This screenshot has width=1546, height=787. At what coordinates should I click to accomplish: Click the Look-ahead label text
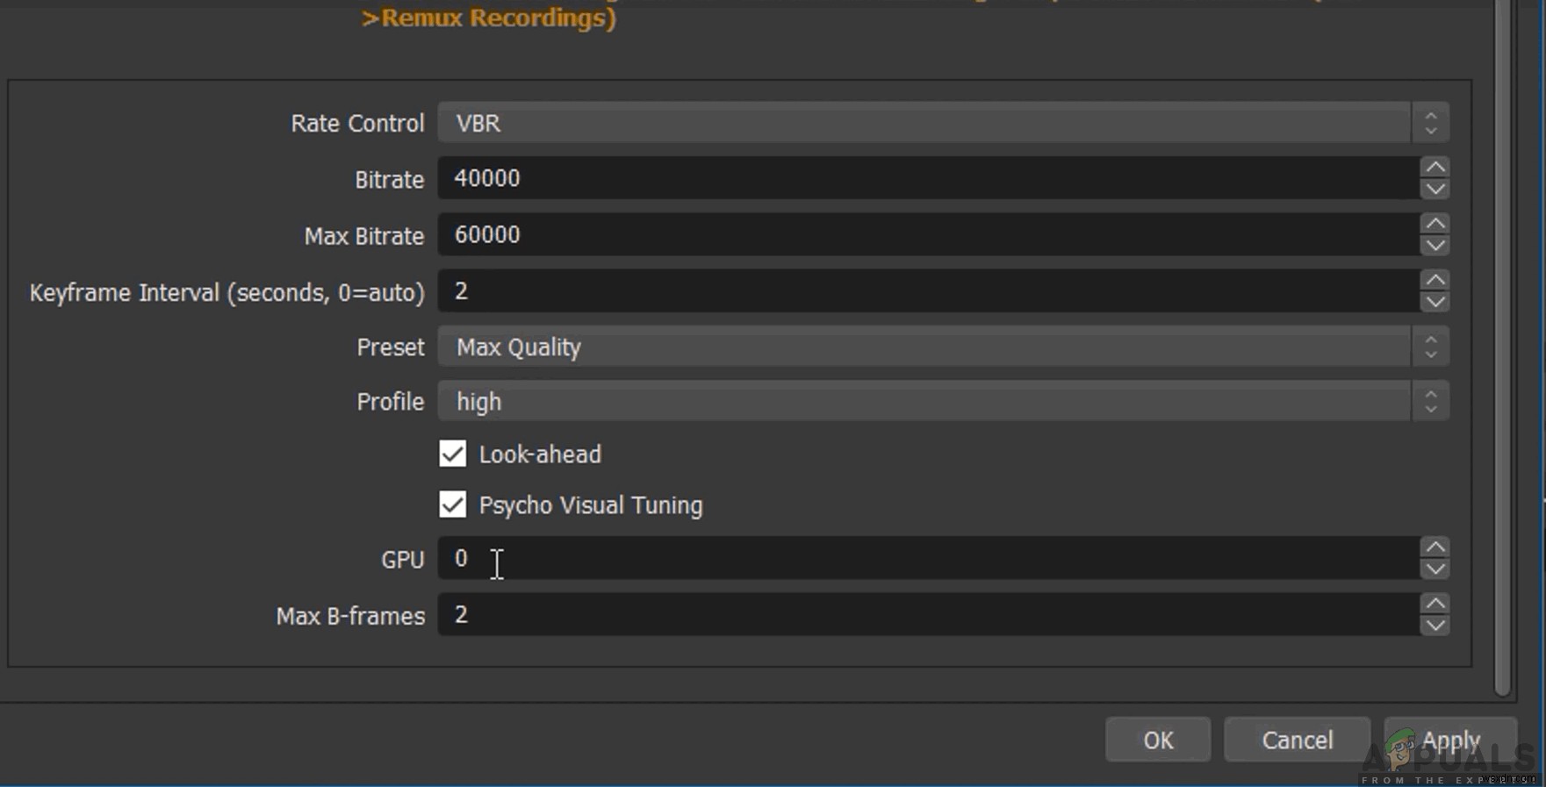[x=540, y=454]
